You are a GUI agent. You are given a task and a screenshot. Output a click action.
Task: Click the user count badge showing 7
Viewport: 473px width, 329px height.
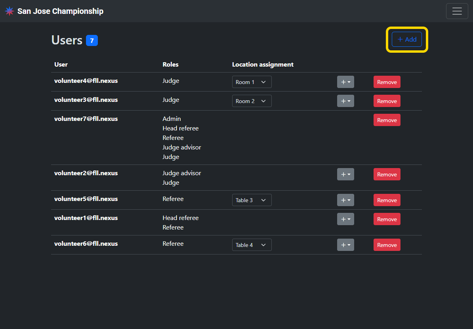pyautogui.click(x=92, y=40)
